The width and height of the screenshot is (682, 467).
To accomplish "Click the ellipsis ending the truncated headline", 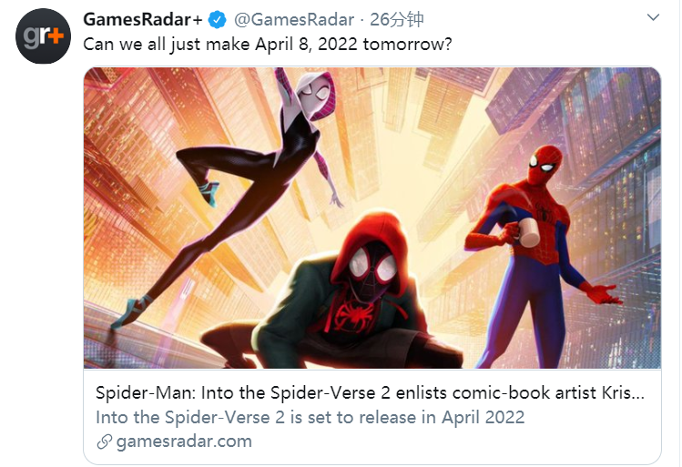I will point(638,394).
